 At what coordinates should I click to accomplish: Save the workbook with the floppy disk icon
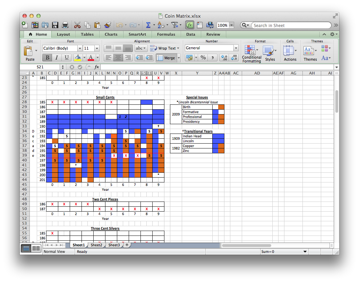pyautogui.click(x=55, y=25)
